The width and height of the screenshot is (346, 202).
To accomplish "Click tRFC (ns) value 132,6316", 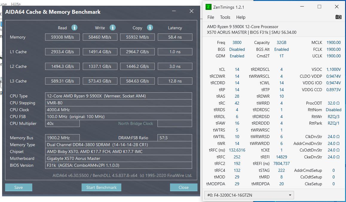I will (237, 150).
